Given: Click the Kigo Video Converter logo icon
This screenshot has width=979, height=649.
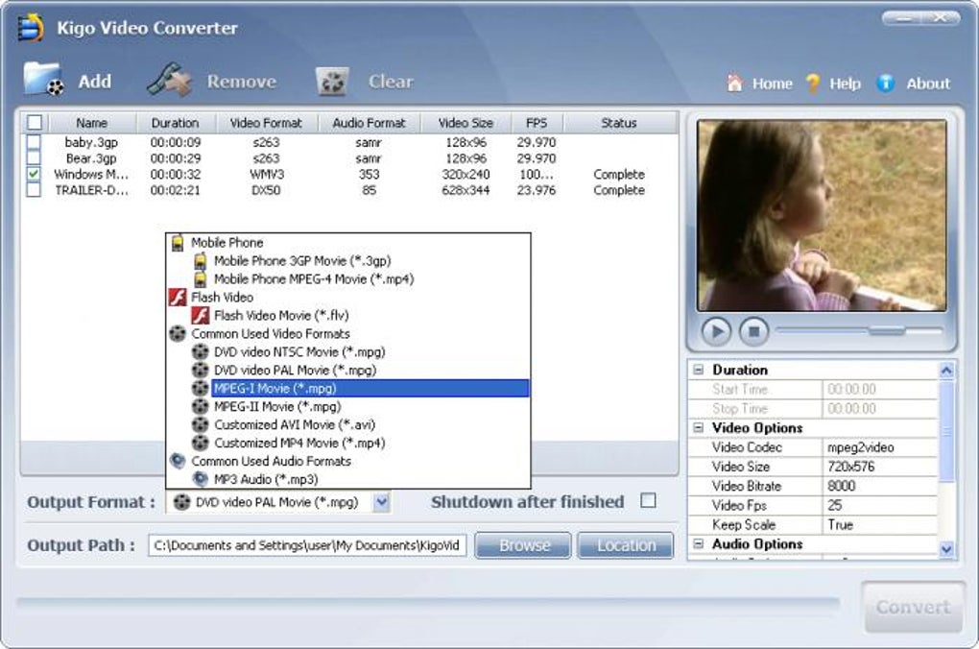Looking at the screenshot, I should [x=32, y=27].
